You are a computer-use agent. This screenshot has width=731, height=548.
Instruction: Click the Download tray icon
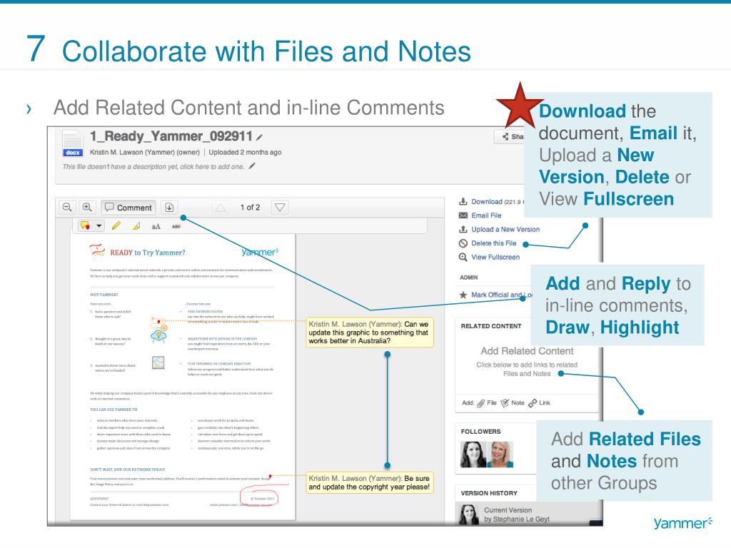(x=463, y=202)
